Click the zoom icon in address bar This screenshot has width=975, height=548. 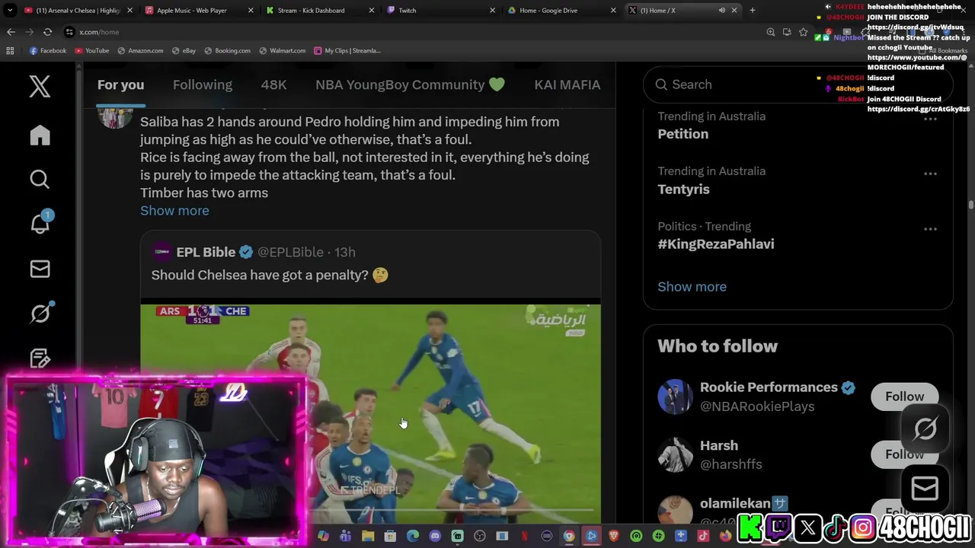click(770, 32)
